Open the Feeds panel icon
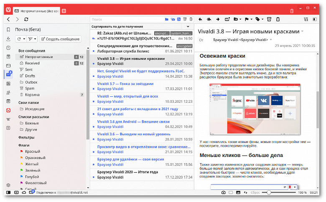Screen dimensions: 326x202 8,83
